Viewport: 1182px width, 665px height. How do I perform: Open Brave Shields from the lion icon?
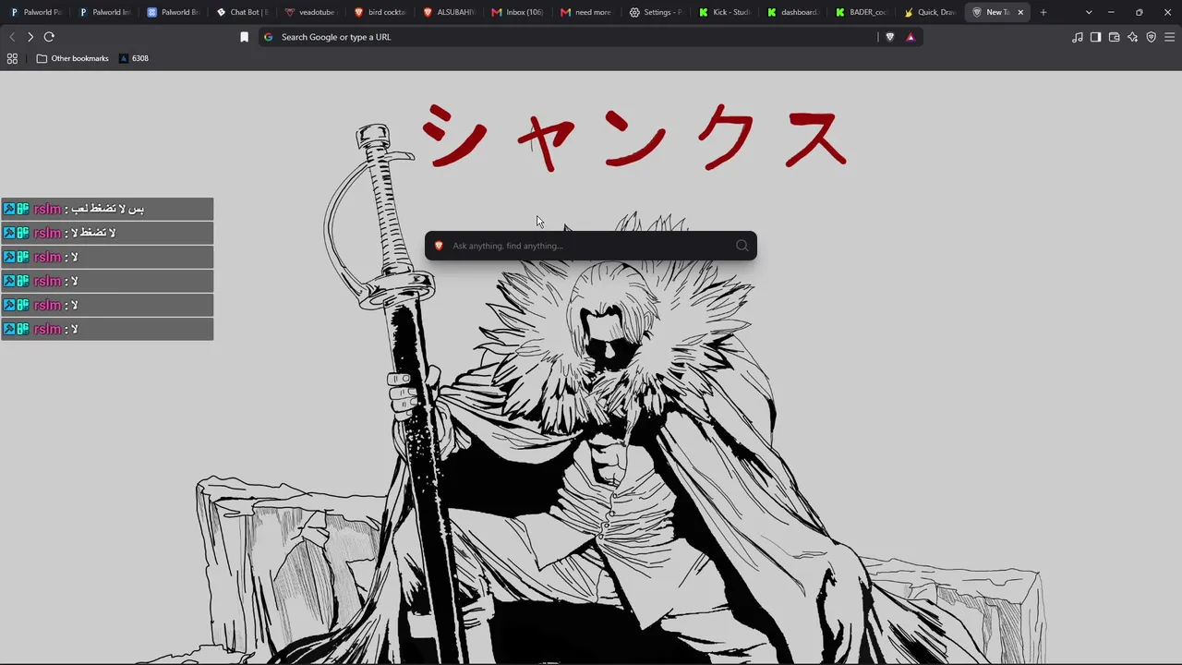click(890, 37)
